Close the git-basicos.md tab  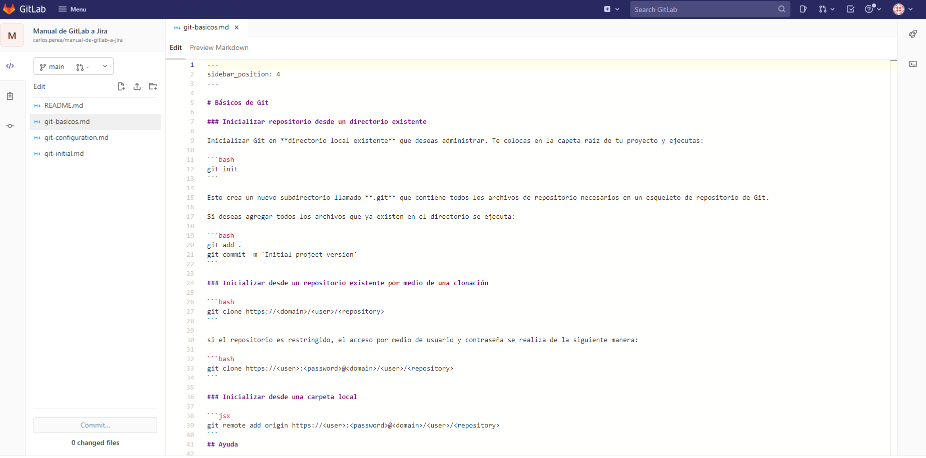(237, 27)
